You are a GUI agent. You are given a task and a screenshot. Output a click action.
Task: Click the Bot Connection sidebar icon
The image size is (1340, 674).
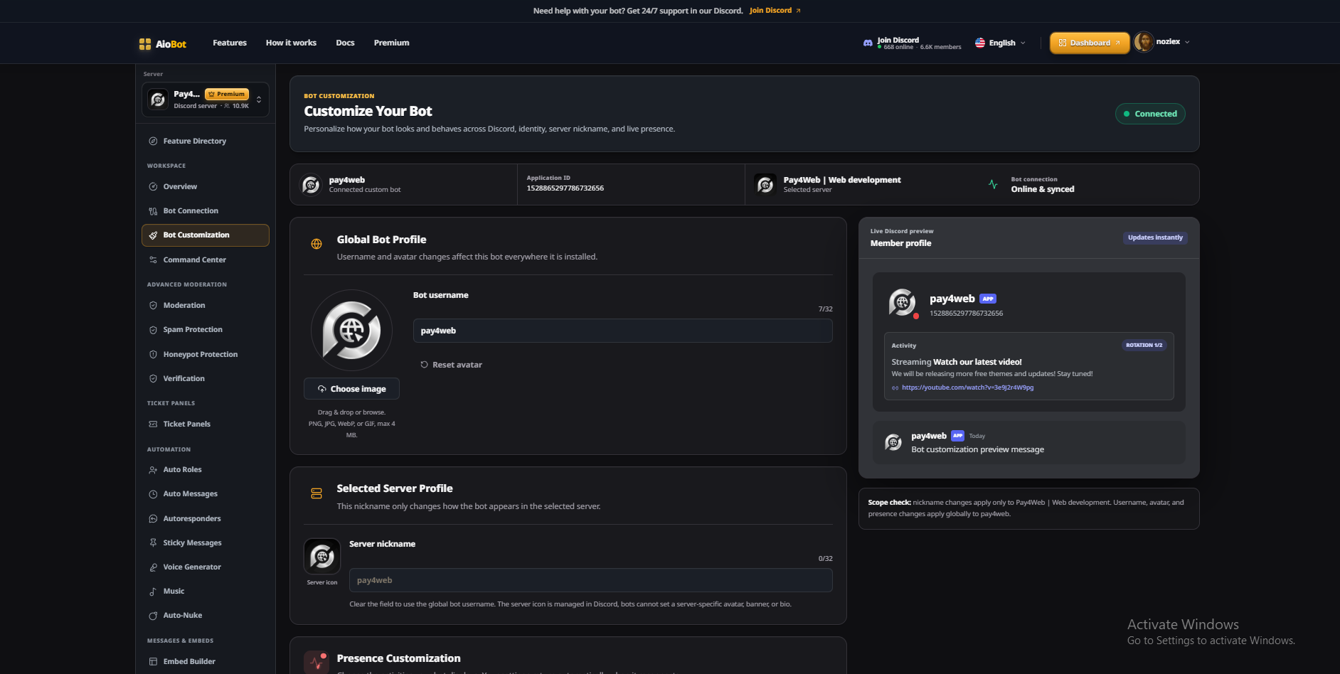[153, 211]
